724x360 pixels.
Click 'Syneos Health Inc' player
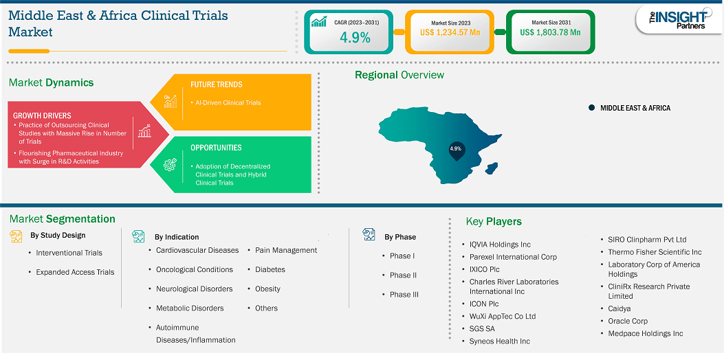pyautogui.click(x=500, y=341)
